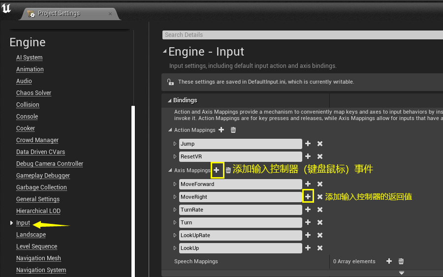Delete all Action Mappings with trash icon
443x277 pixels.
[233, 130]
